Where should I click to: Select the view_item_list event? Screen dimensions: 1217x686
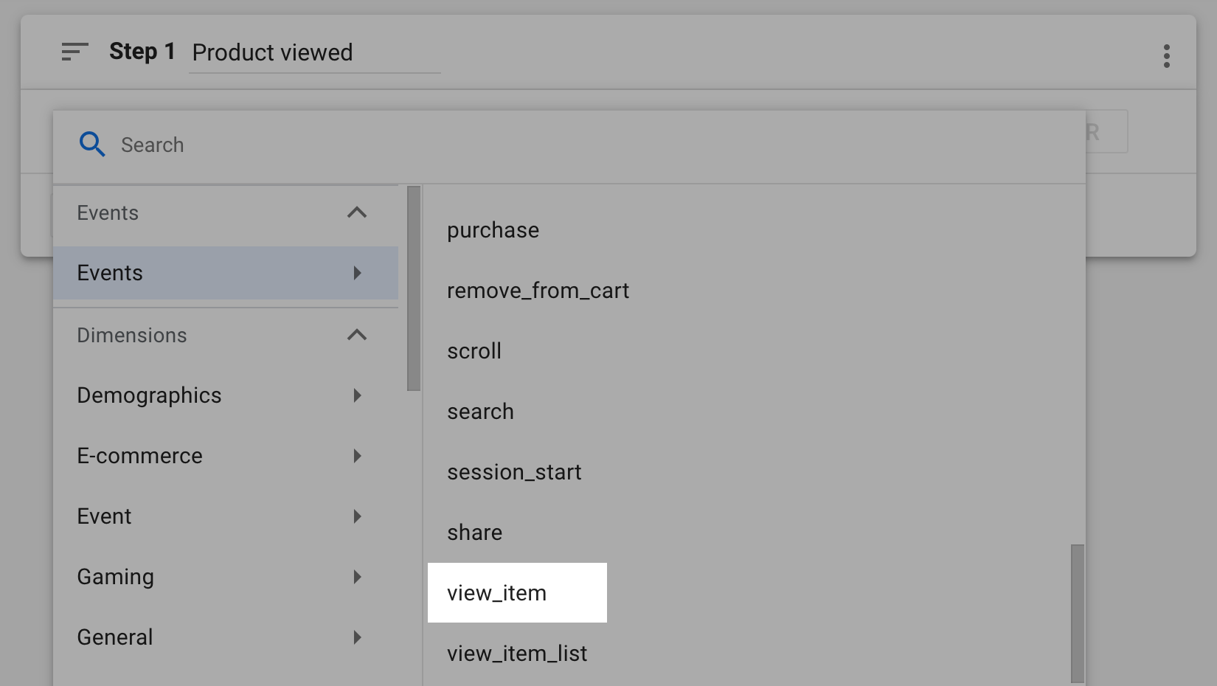point(517,653)
